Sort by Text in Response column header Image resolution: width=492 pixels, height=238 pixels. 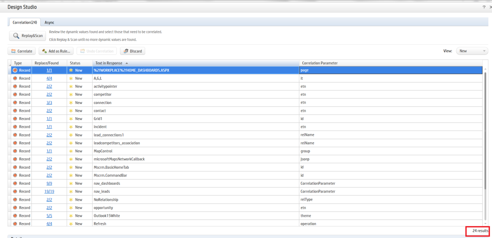click(196, 63)
